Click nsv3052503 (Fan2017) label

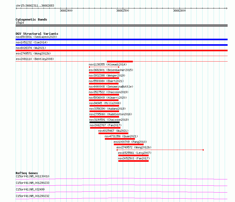tap(134, 158)
